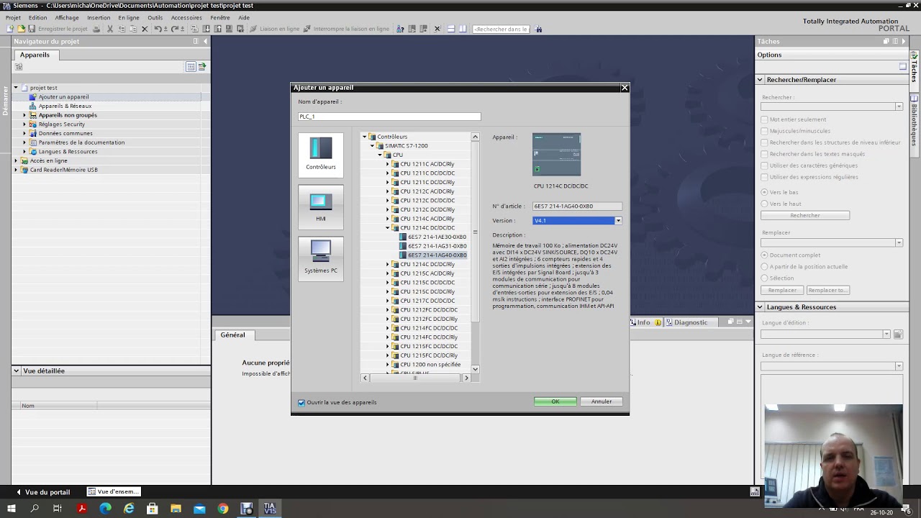Open the Edition menu
Viewport: 921px width, 518px height.
point(37,17)
